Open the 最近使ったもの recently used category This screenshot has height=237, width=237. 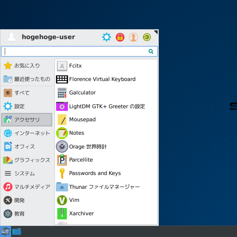coord(26,79)
